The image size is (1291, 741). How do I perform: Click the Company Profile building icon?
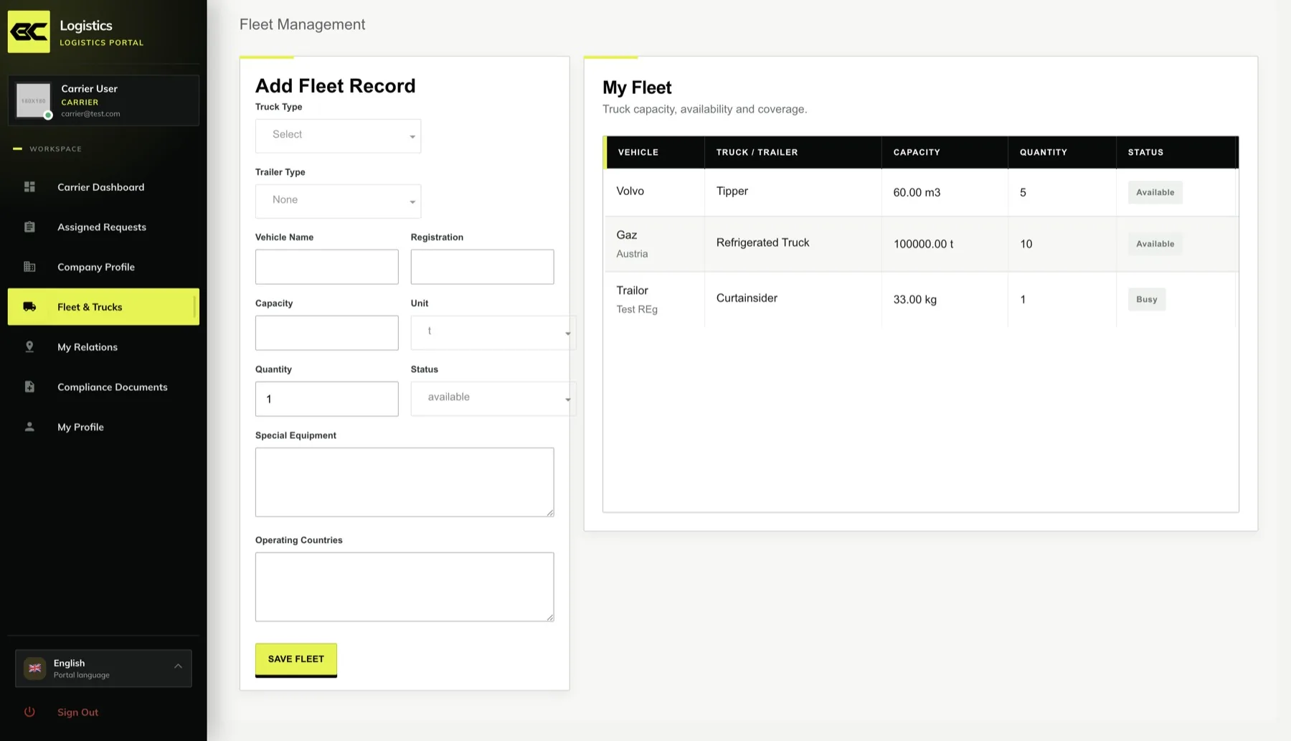click(29, 267)
